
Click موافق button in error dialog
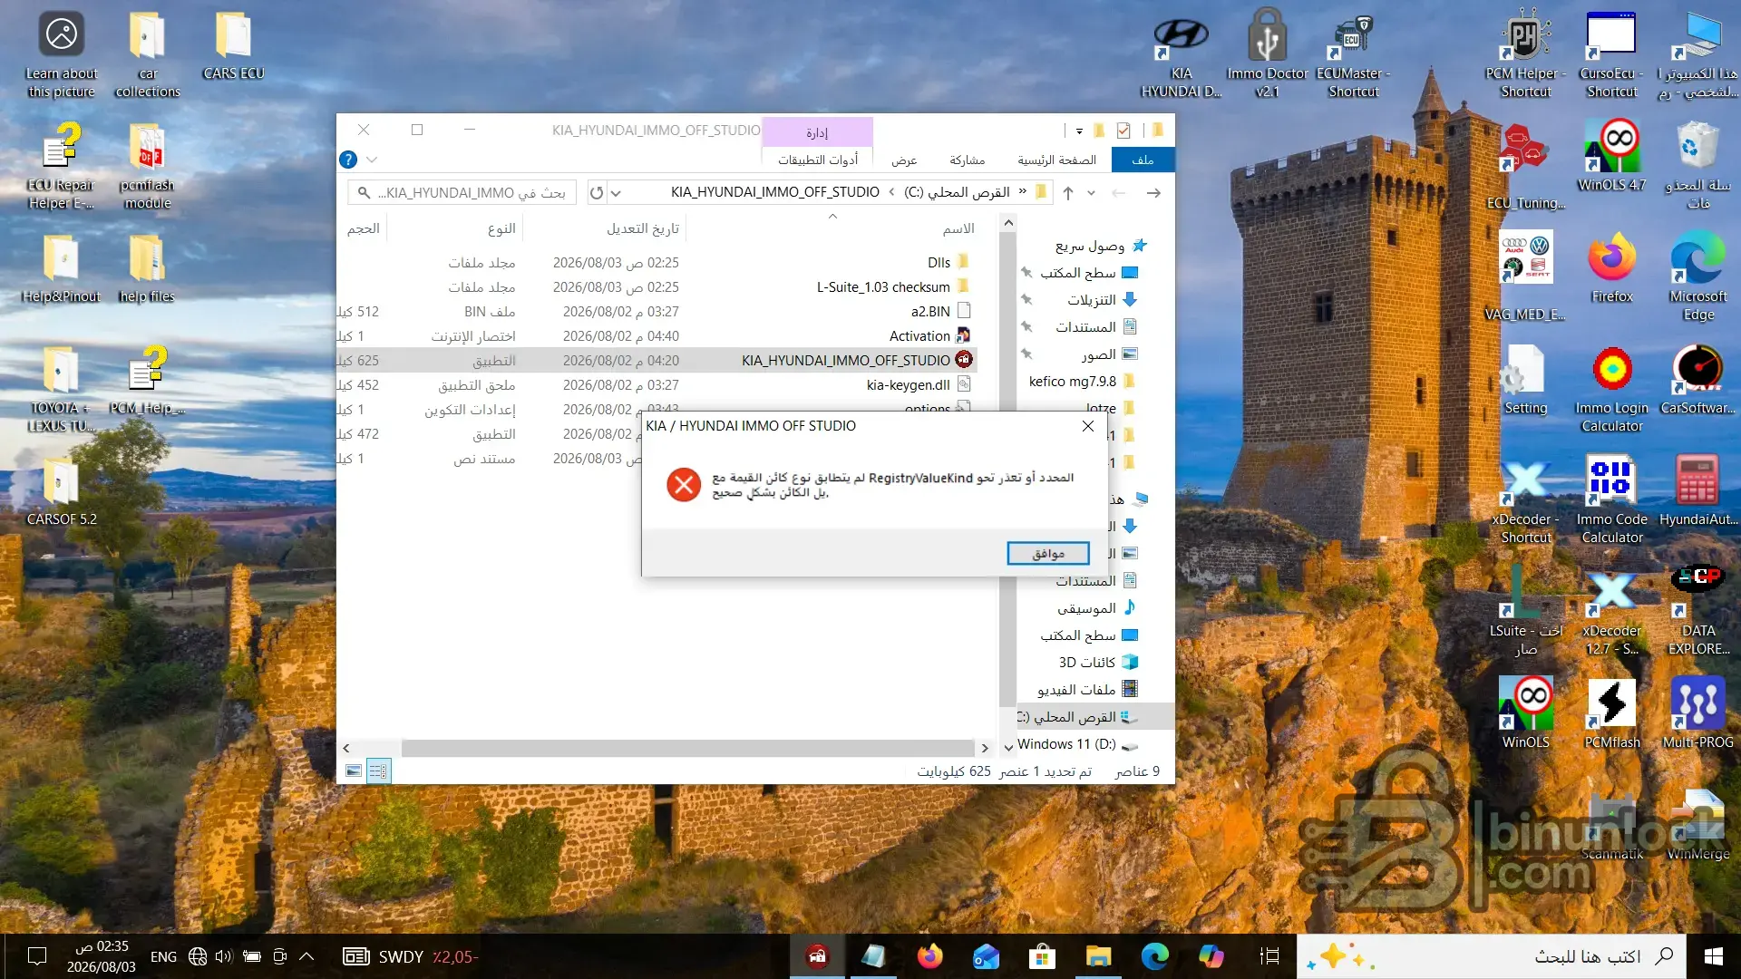click(x=1048, y=553)
